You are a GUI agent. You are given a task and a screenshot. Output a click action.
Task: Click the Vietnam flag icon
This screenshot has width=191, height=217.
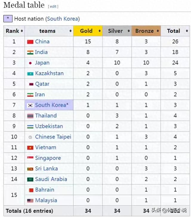click(x=30, y=148)
